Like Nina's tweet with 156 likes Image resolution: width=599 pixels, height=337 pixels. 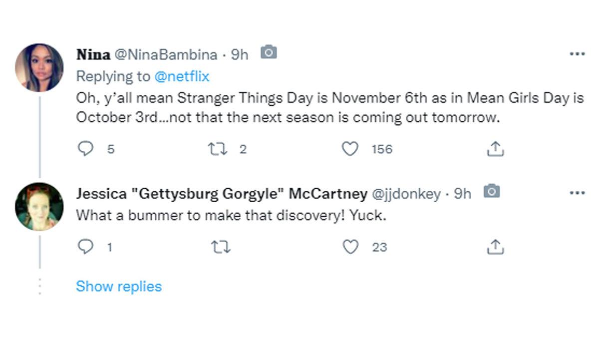(350, 149)
